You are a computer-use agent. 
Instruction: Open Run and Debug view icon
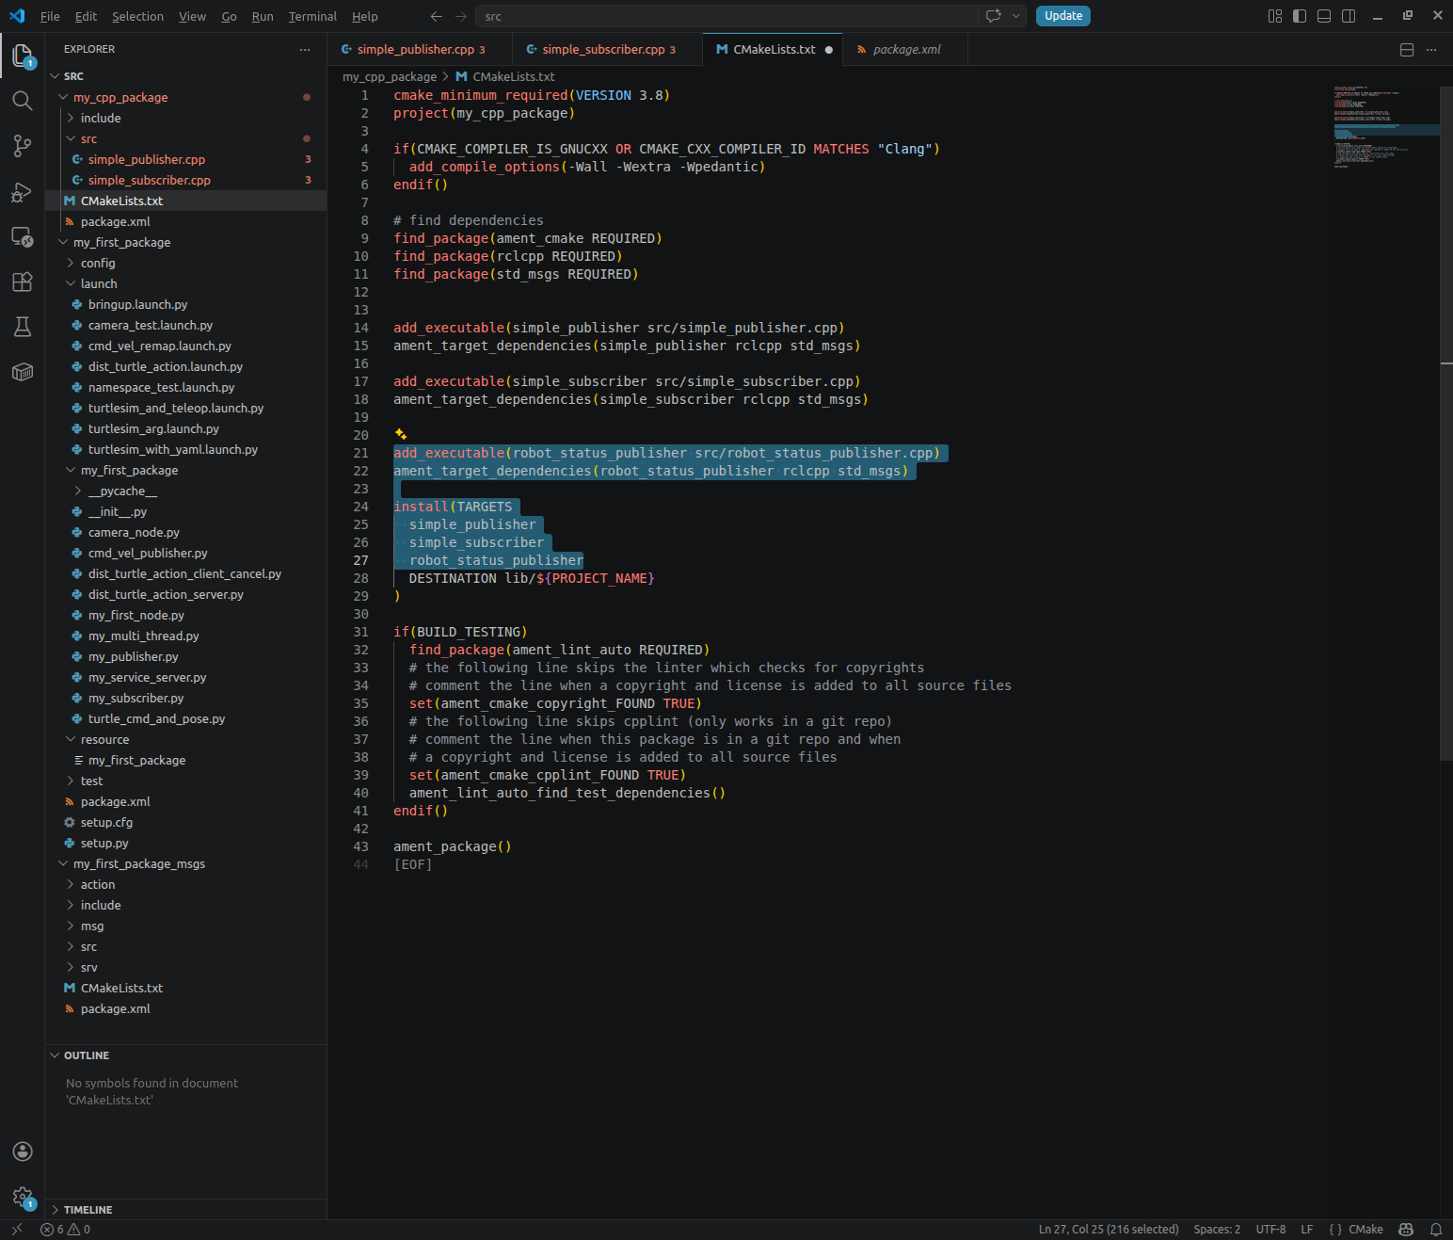(x=23, y=191)
